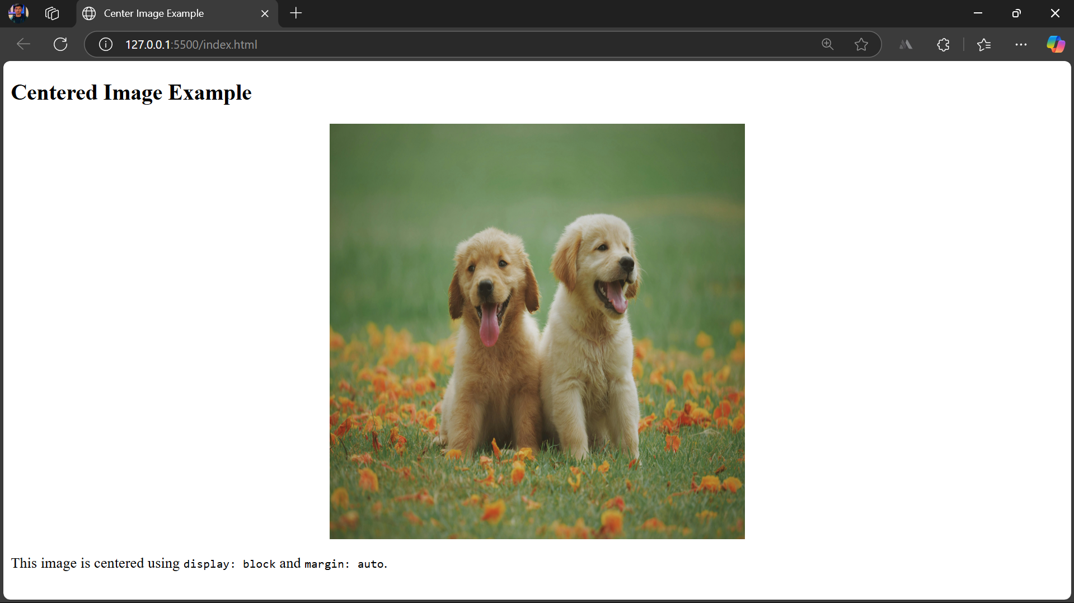Image resolution: width=1074 pixels, height=603 pixels.
Task: Reload the current page
Action: [x=60, y=44]
